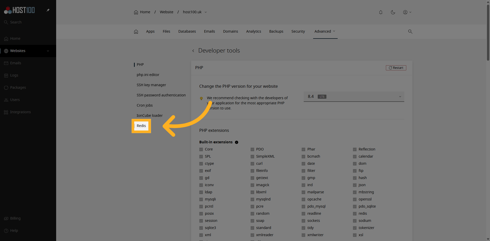The height and width of the screenshot is (241, 490).
Task: Toggle the opcache extension checkbox
Action: point(303,199)
